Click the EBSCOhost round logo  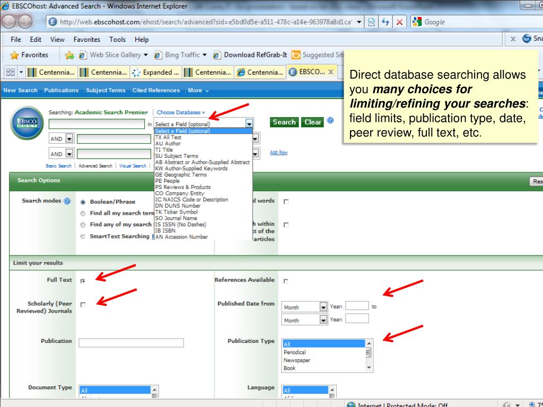pyautogui.click(x=27, y=123)
